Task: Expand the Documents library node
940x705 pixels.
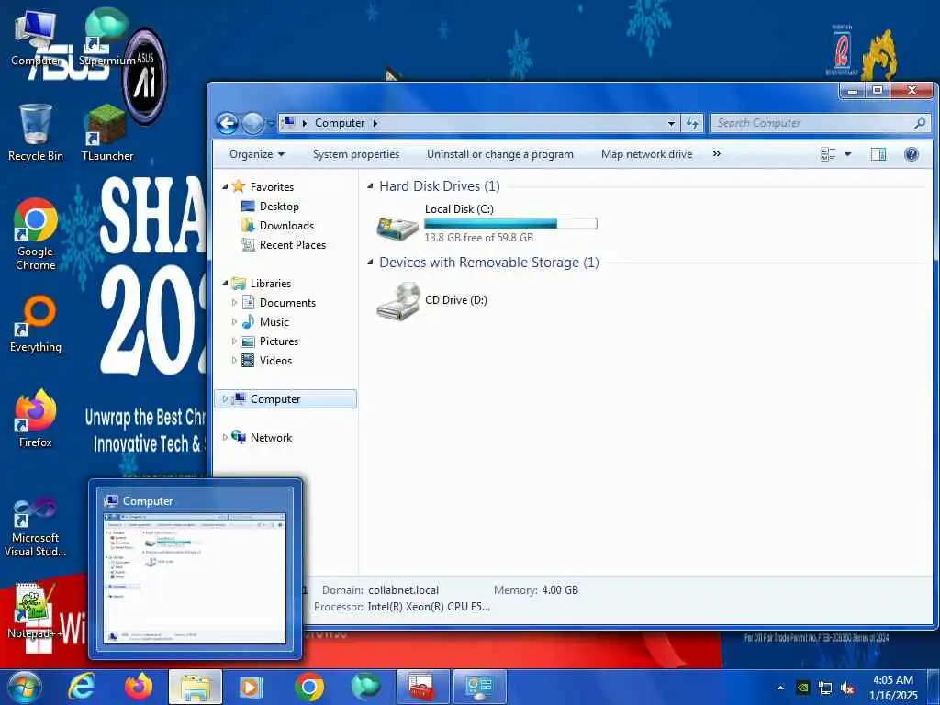Action: click(234, 303)
